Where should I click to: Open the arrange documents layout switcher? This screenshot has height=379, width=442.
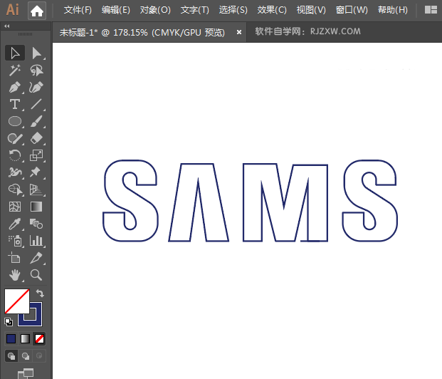[431, 10]
